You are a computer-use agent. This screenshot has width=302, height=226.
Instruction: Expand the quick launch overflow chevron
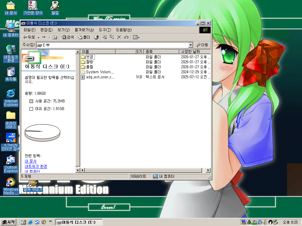coord(50,221)
